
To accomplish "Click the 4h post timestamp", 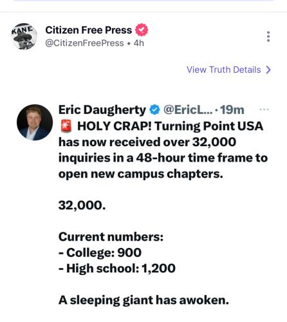I will coord(139,43).
